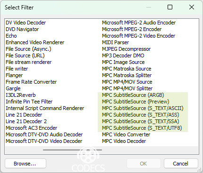This screenshot has width=203, height=173.
Task: Choose MPC Video Converter
Action: coord(126,134)
